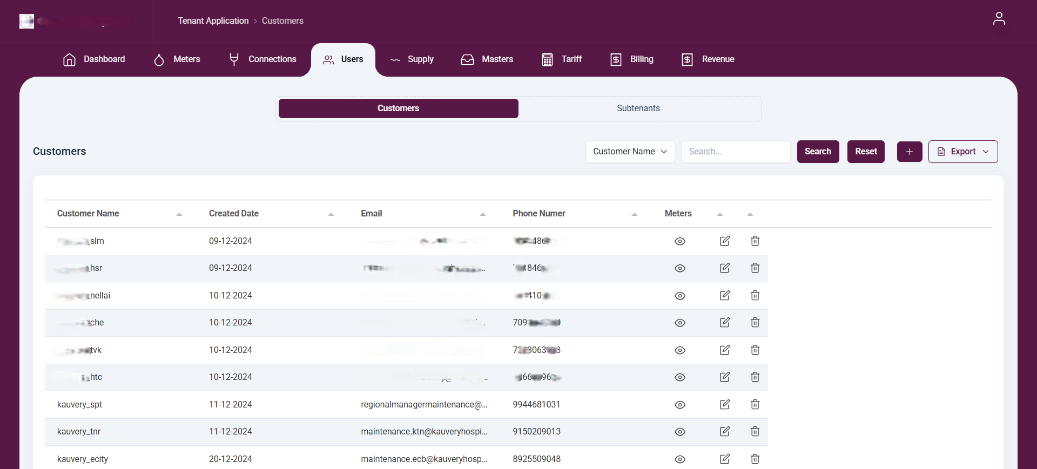Edit the kauvery_spt customer row
This screenshot has height=469, width=1037.
click(724, 404)
